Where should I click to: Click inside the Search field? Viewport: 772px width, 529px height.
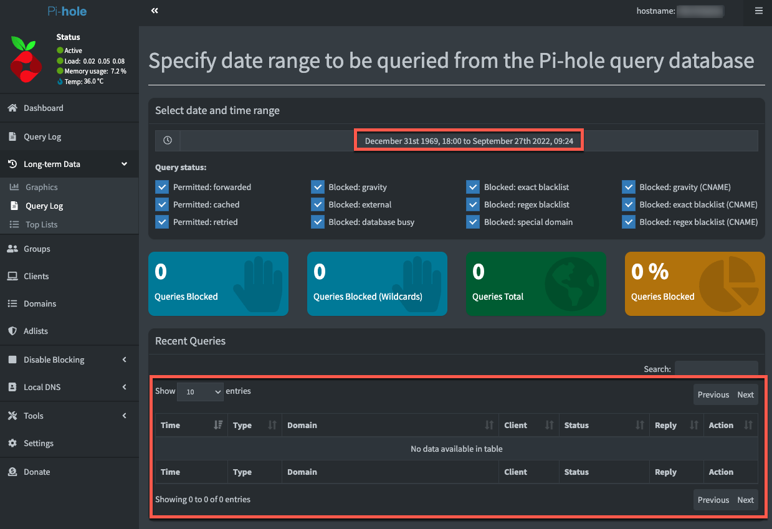coord(716,369)
